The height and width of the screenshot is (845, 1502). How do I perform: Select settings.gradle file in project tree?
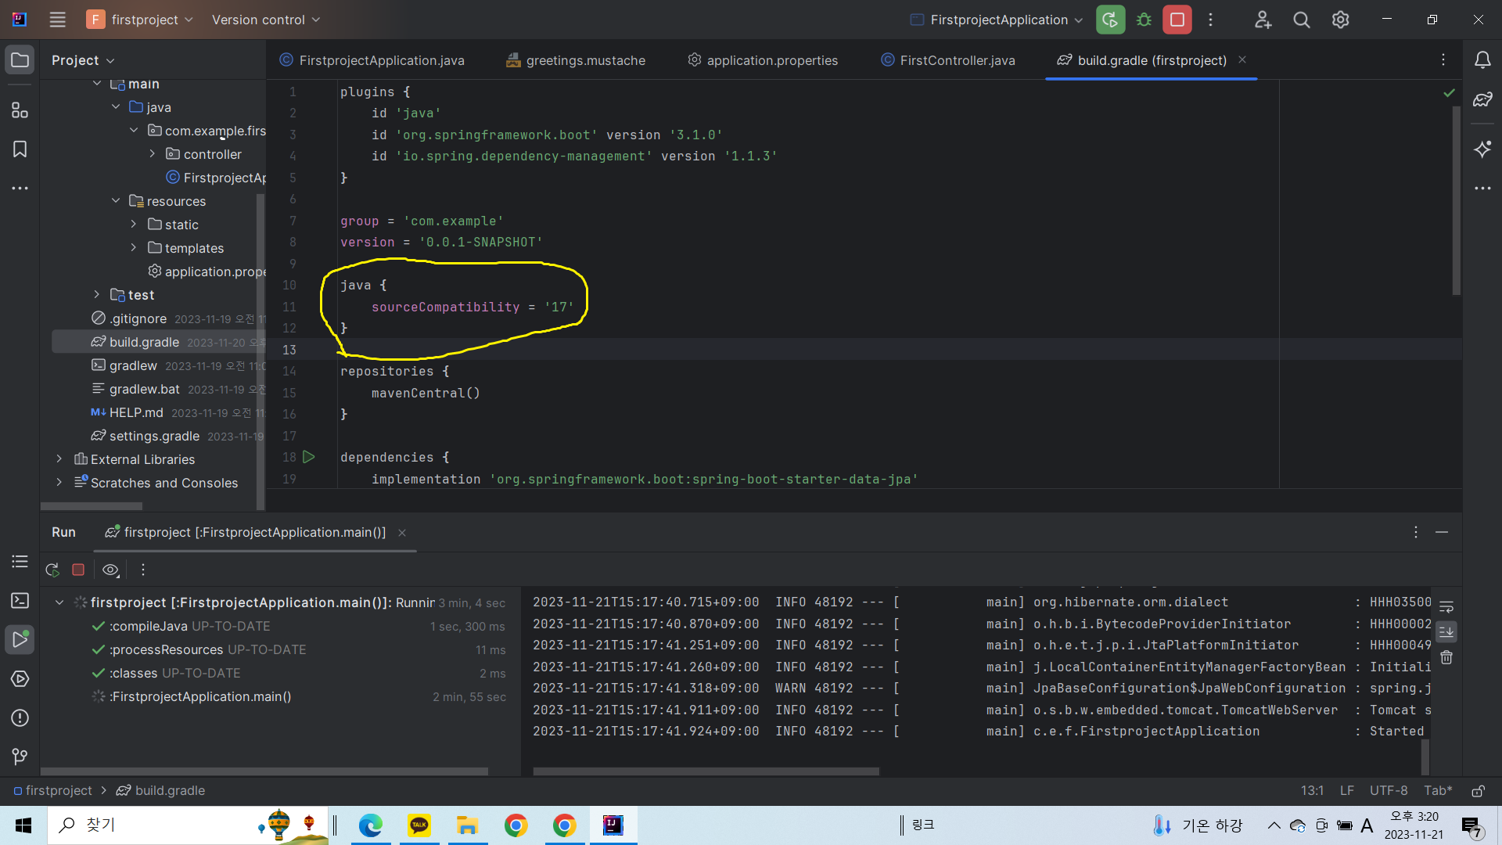pyautogui.click(x=154, y=436)
